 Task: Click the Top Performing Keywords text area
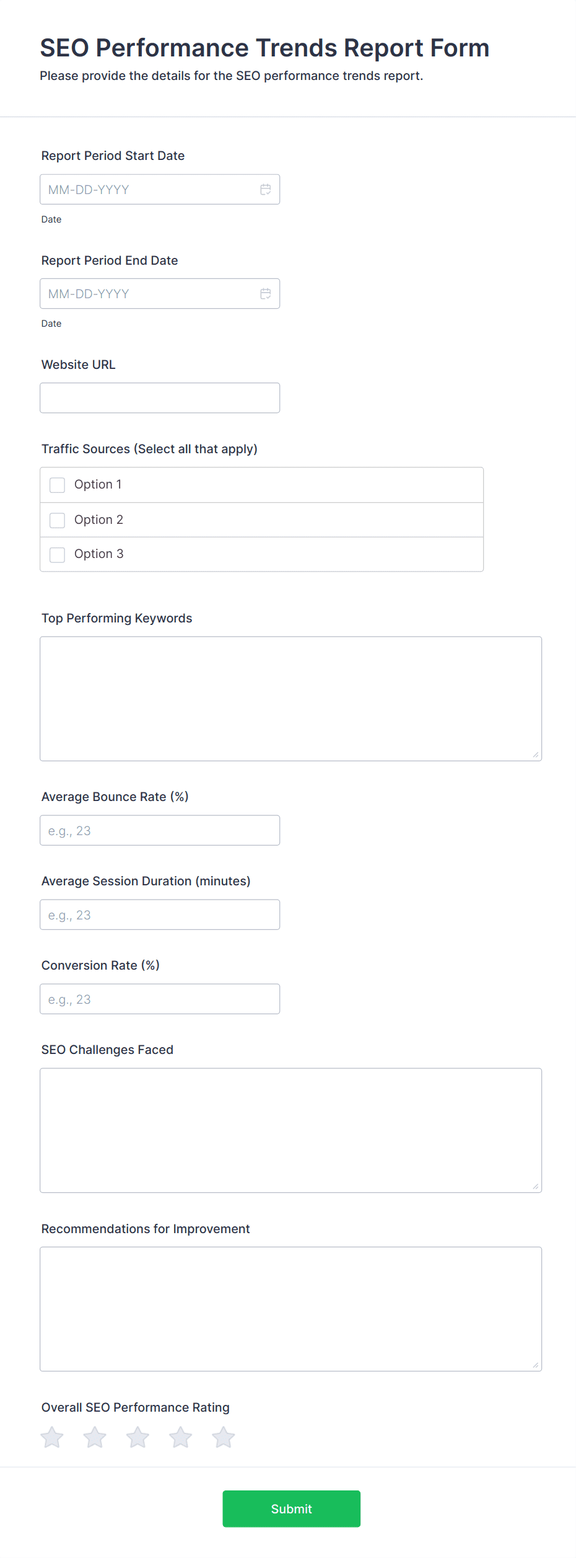(x=291, y=699)
